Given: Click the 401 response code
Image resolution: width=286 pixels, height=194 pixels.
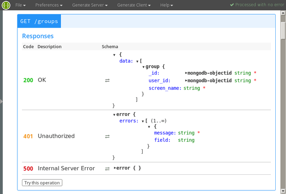Looking at the screenshot, I should click(28, 136).
